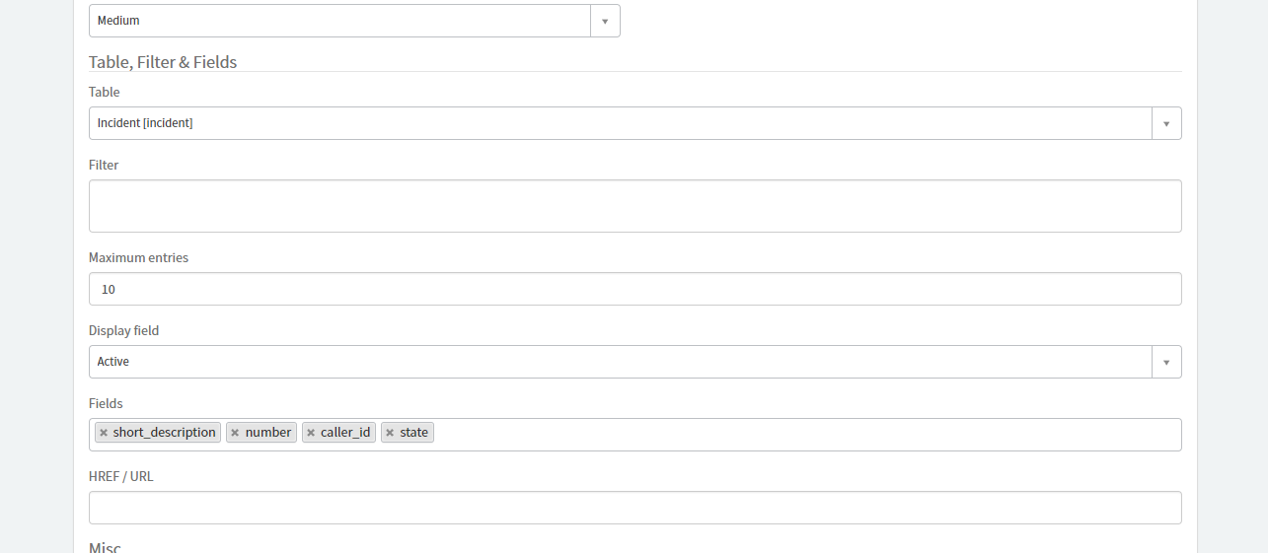Remove the number field tag
The image size is (1268, 553).
point(235,433)
